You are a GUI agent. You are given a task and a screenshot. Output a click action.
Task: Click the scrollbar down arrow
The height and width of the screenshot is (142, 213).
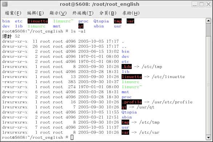pyautogui.click(x=208, y=138)
